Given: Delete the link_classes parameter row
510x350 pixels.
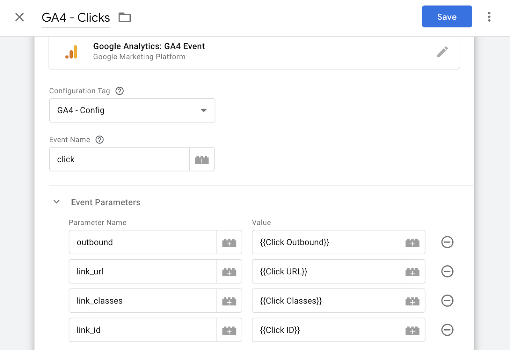Looking at the screenshot, I should tap(447, 301).
